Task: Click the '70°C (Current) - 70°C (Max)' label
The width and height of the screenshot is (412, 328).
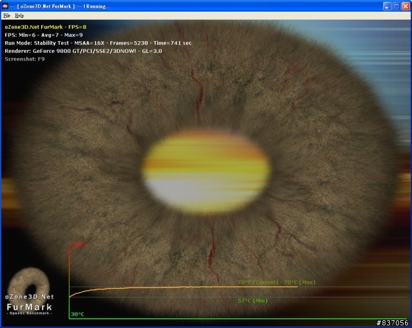Action: pos(276,282)
